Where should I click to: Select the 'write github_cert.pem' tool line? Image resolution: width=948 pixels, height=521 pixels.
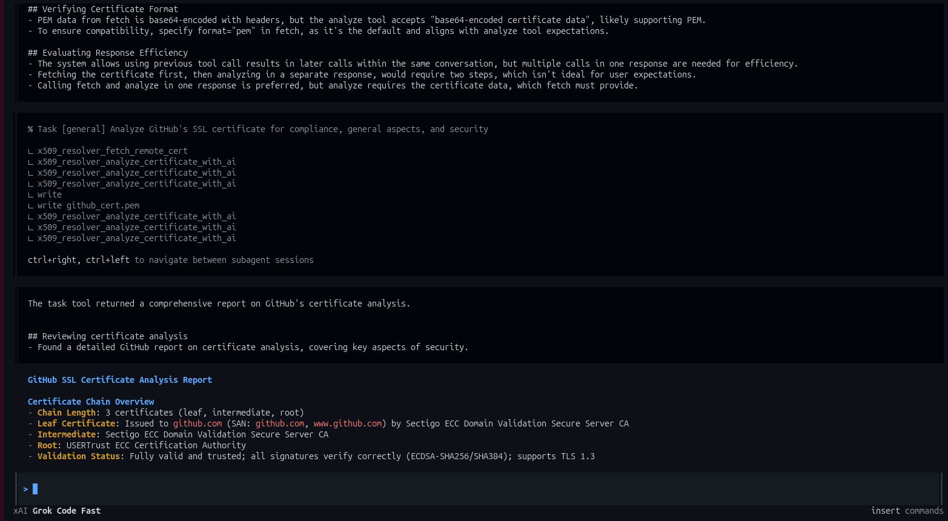tap(84, 205)
